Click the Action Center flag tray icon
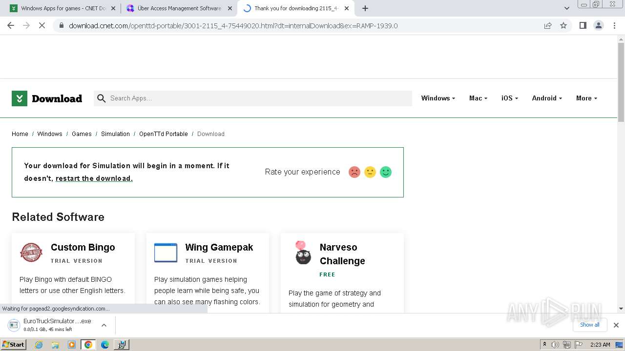This screenshot has width=625, height=351. (x=579, y=345)
